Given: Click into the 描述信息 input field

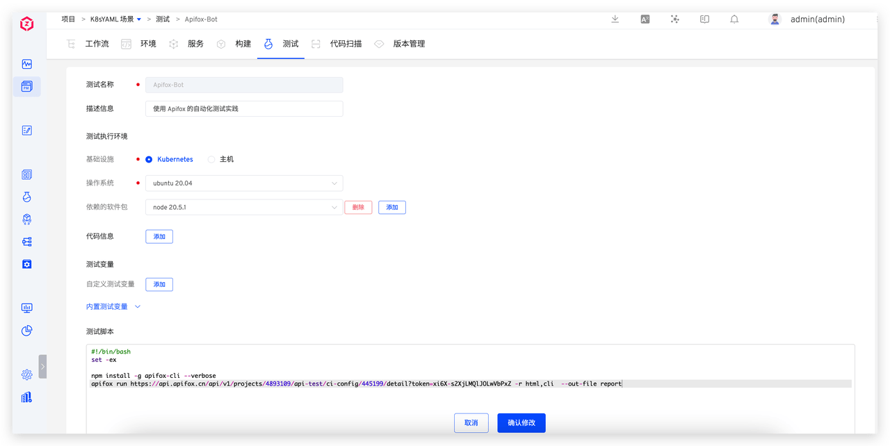Looking at the screenshot, I should tap(243, 108).
